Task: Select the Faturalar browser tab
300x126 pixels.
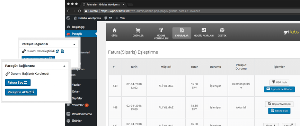Action: pos(104,4)
